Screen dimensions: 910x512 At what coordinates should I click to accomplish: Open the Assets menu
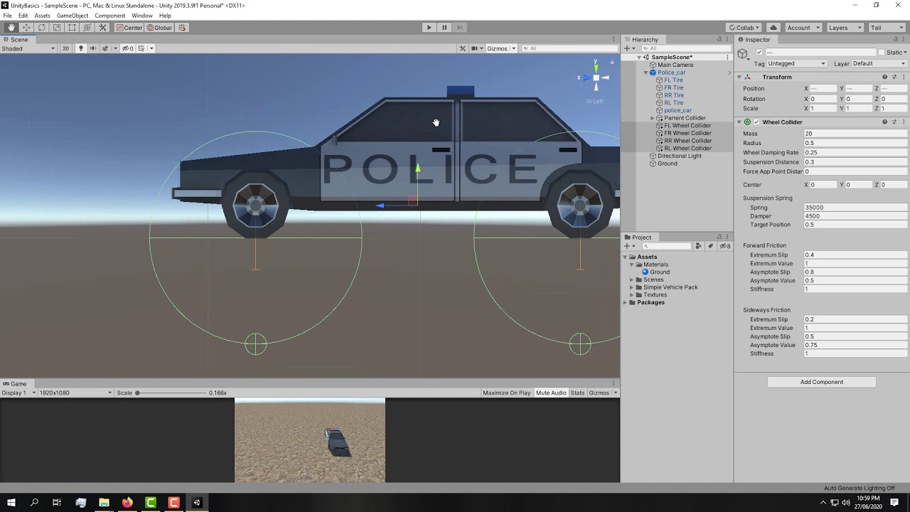click(43, 16)
